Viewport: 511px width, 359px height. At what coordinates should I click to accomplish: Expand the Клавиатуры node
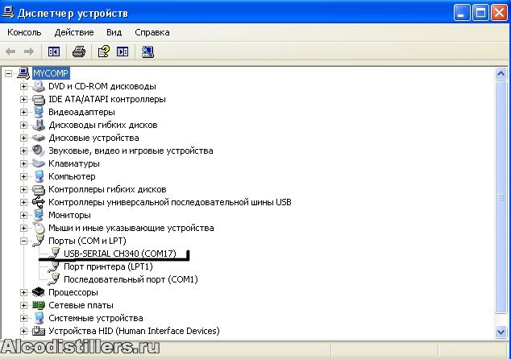coord(23,163)
